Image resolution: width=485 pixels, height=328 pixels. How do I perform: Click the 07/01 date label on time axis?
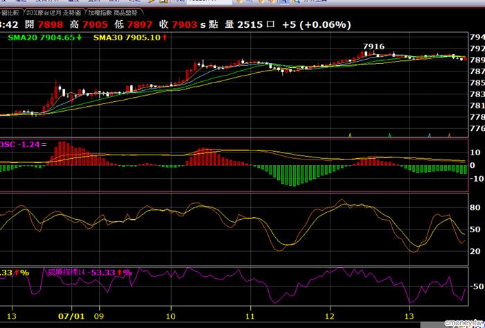[71, 316]
